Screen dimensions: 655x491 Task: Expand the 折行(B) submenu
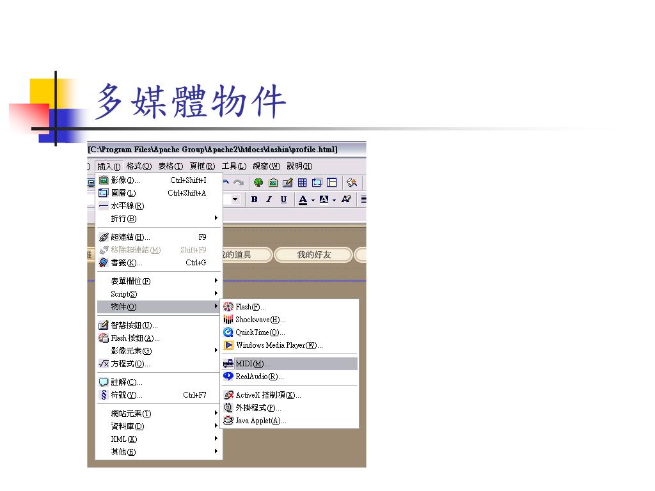pyautogui.click(x=159, y=219)
